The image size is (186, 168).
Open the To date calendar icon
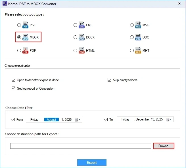point(168,119)
